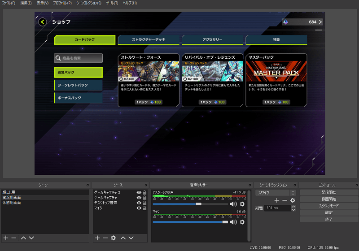Open the スワイプ transition dropdown
This screenshot has height=251, width=359.
(276, 193)
